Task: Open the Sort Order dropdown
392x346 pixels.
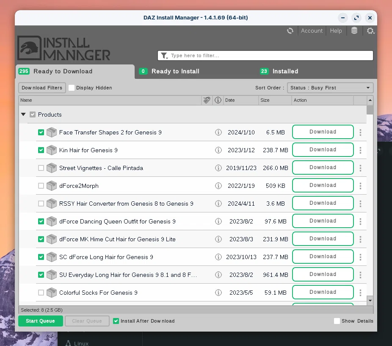Action: [x=330, y=88]
